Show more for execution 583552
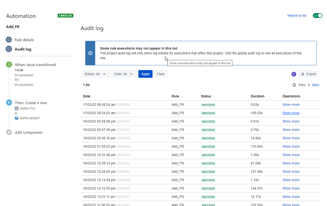This screenshot has width=327, height=206. pyautogui.click(x=291, y=155)
